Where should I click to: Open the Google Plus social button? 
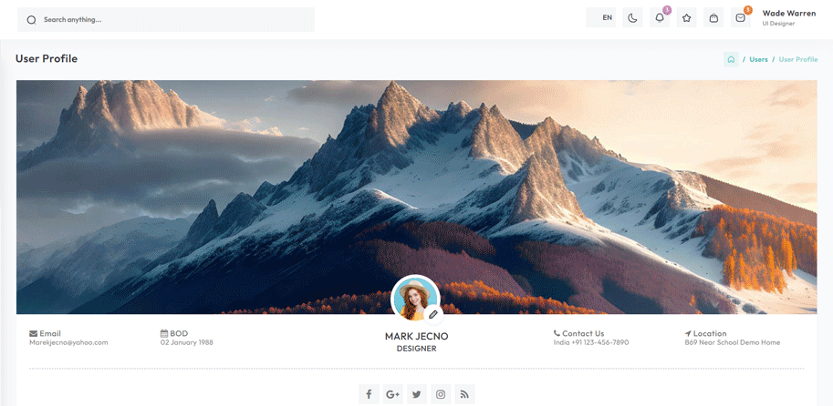392,394
